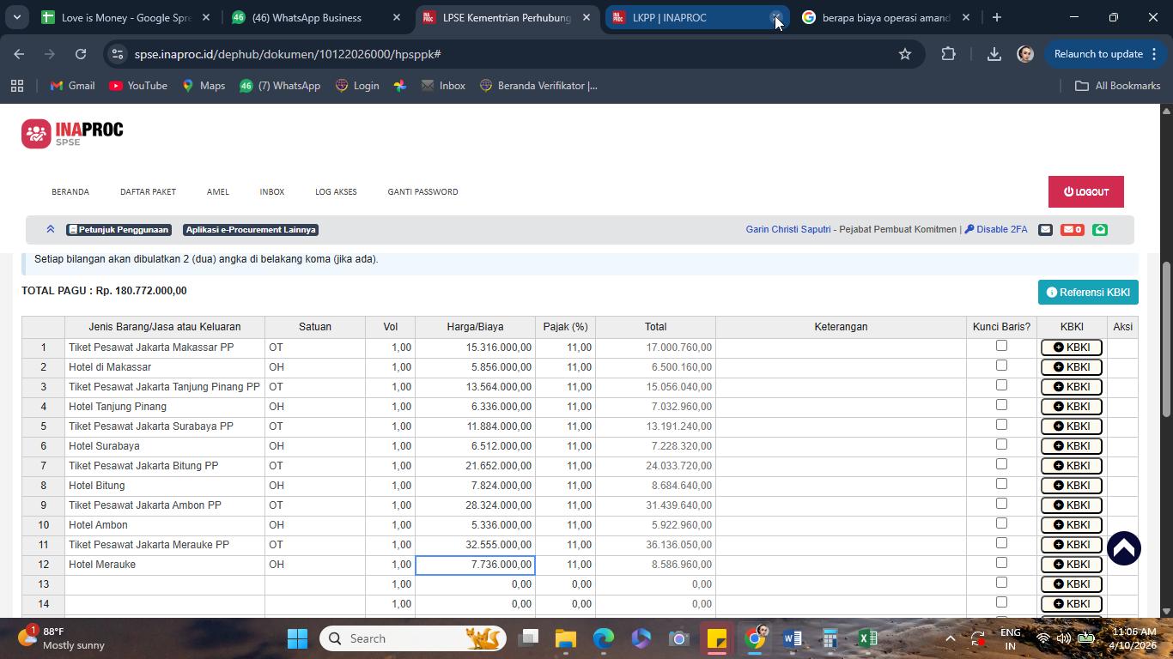Collapse header with double-chevron up icon
Viewport: 1173px width, 659px height.
click(51, 229)
